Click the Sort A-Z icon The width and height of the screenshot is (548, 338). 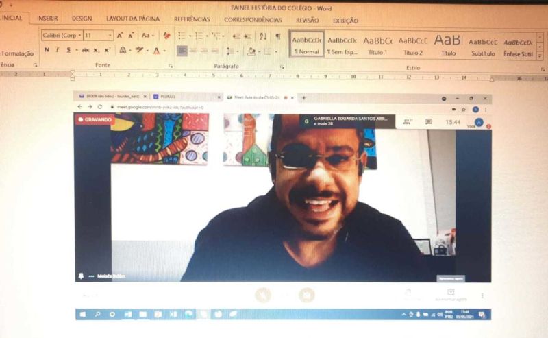pos(264,36)
